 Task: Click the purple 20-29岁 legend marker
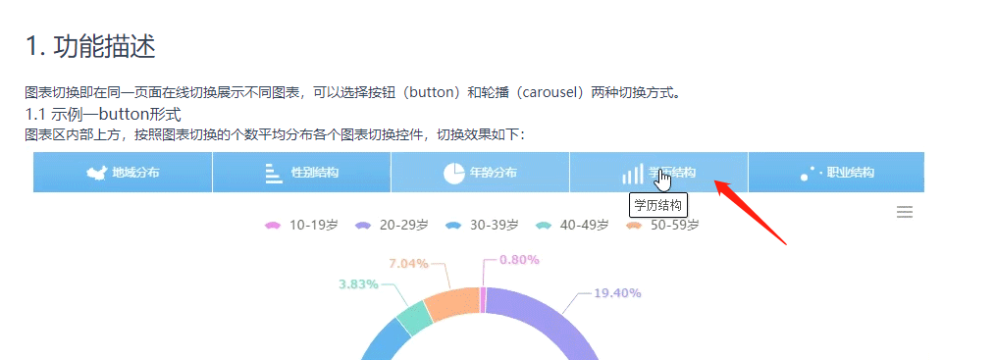(363, 225)
